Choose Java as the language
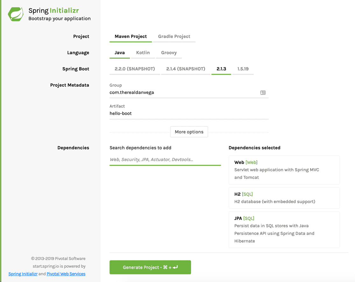The image size is (355, 282). [x=119, y=53]
